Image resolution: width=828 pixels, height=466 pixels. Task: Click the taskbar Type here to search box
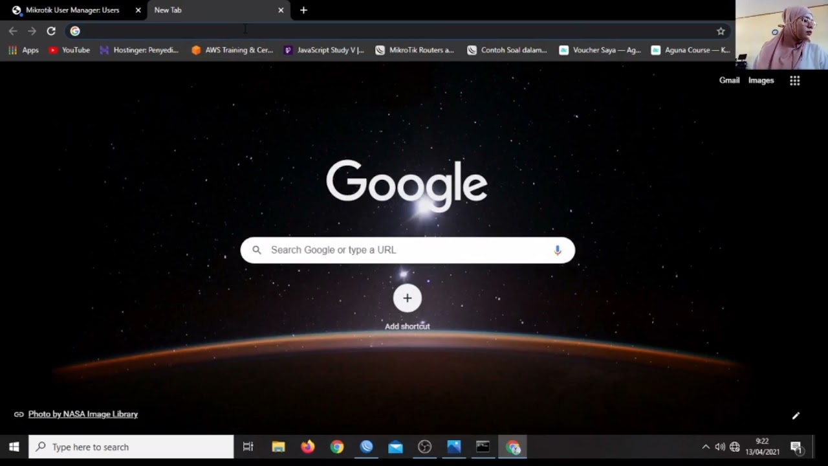131,447
